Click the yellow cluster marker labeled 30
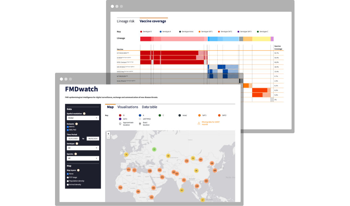 [x=168, y=156]
